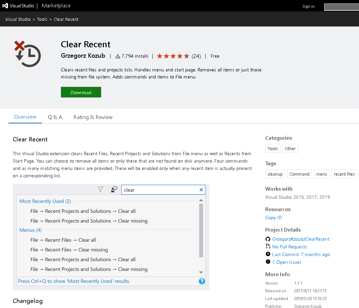Click the filter funnel icon in screenshot
The height and width of the screenshot is (308, 359).
tap(101, 189)
